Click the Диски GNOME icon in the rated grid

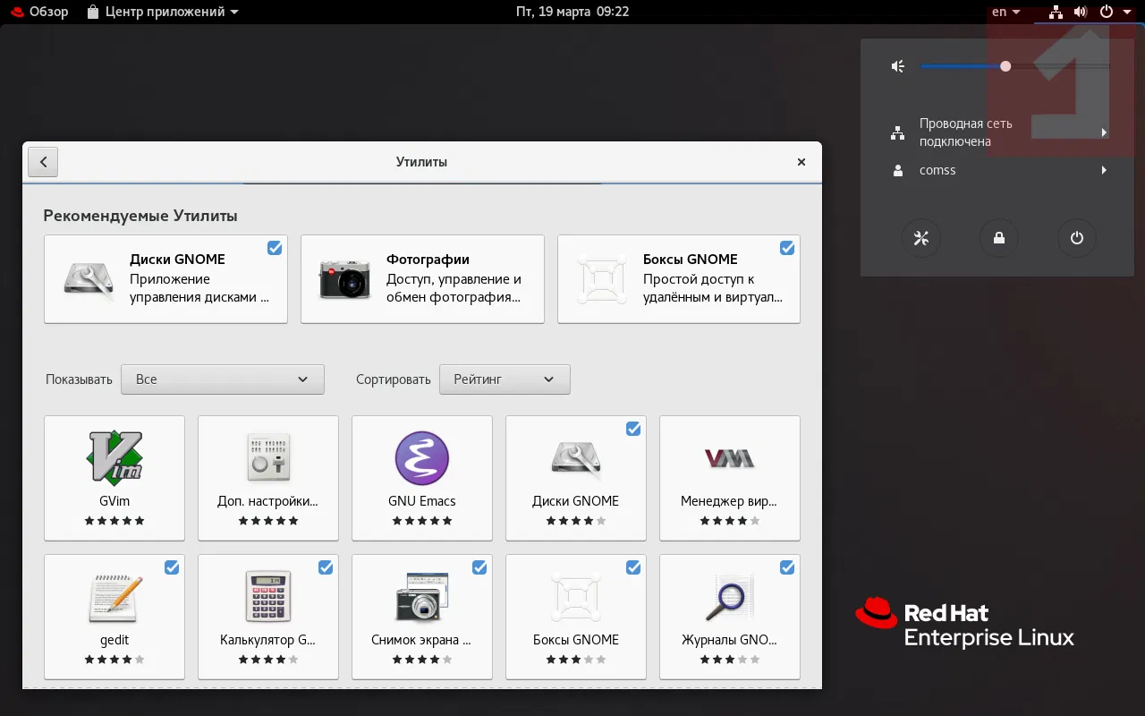pos(576,458)
